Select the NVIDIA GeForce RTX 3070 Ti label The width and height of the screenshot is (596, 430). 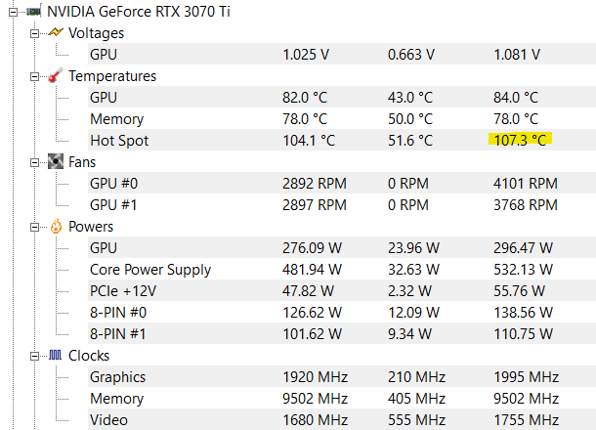139,12
